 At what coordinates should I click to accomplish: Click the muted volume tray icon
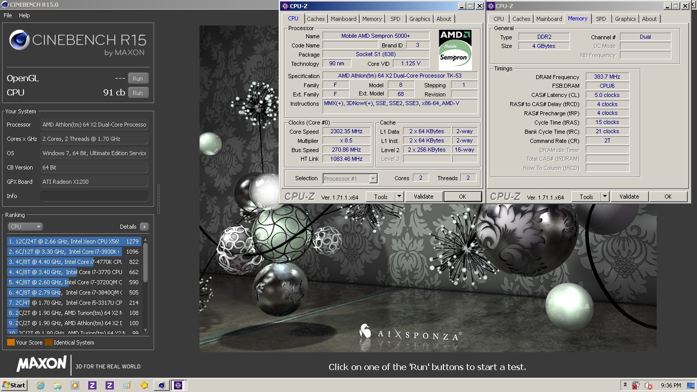649,385
